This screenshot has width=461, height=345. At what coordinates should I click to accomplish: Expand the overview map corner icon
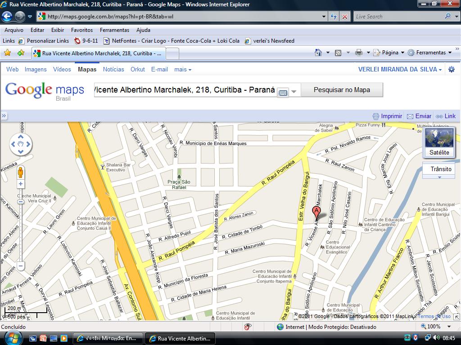click(456, 317)
